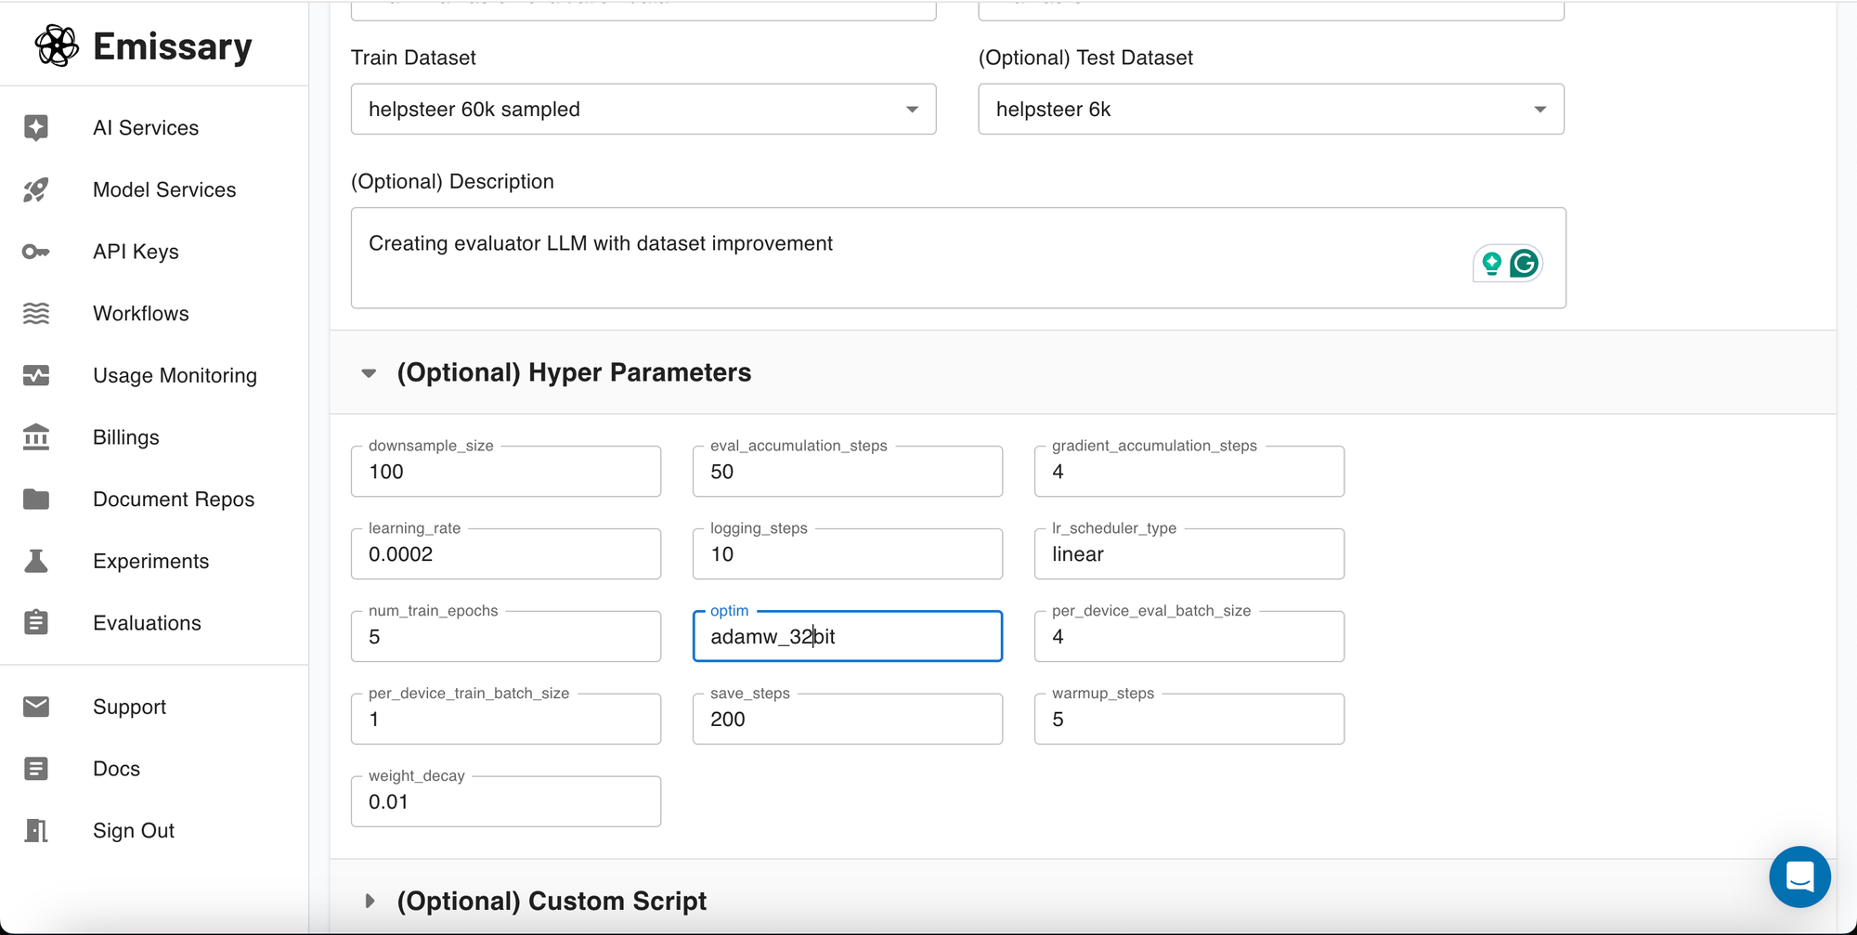Click the Evaluations clipboard icon
1857x935 pixels.
(36, 622)
